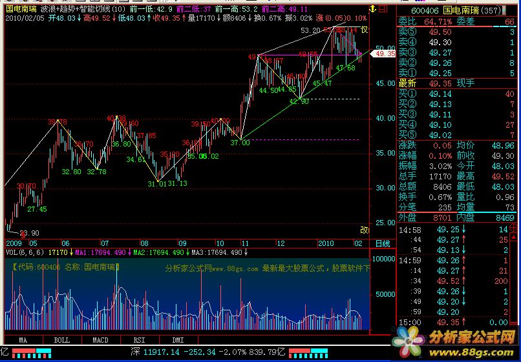Click the 权 adjustment marker on the chart
The width and height of the screenshot is (521, 362).
click(365, 30)
